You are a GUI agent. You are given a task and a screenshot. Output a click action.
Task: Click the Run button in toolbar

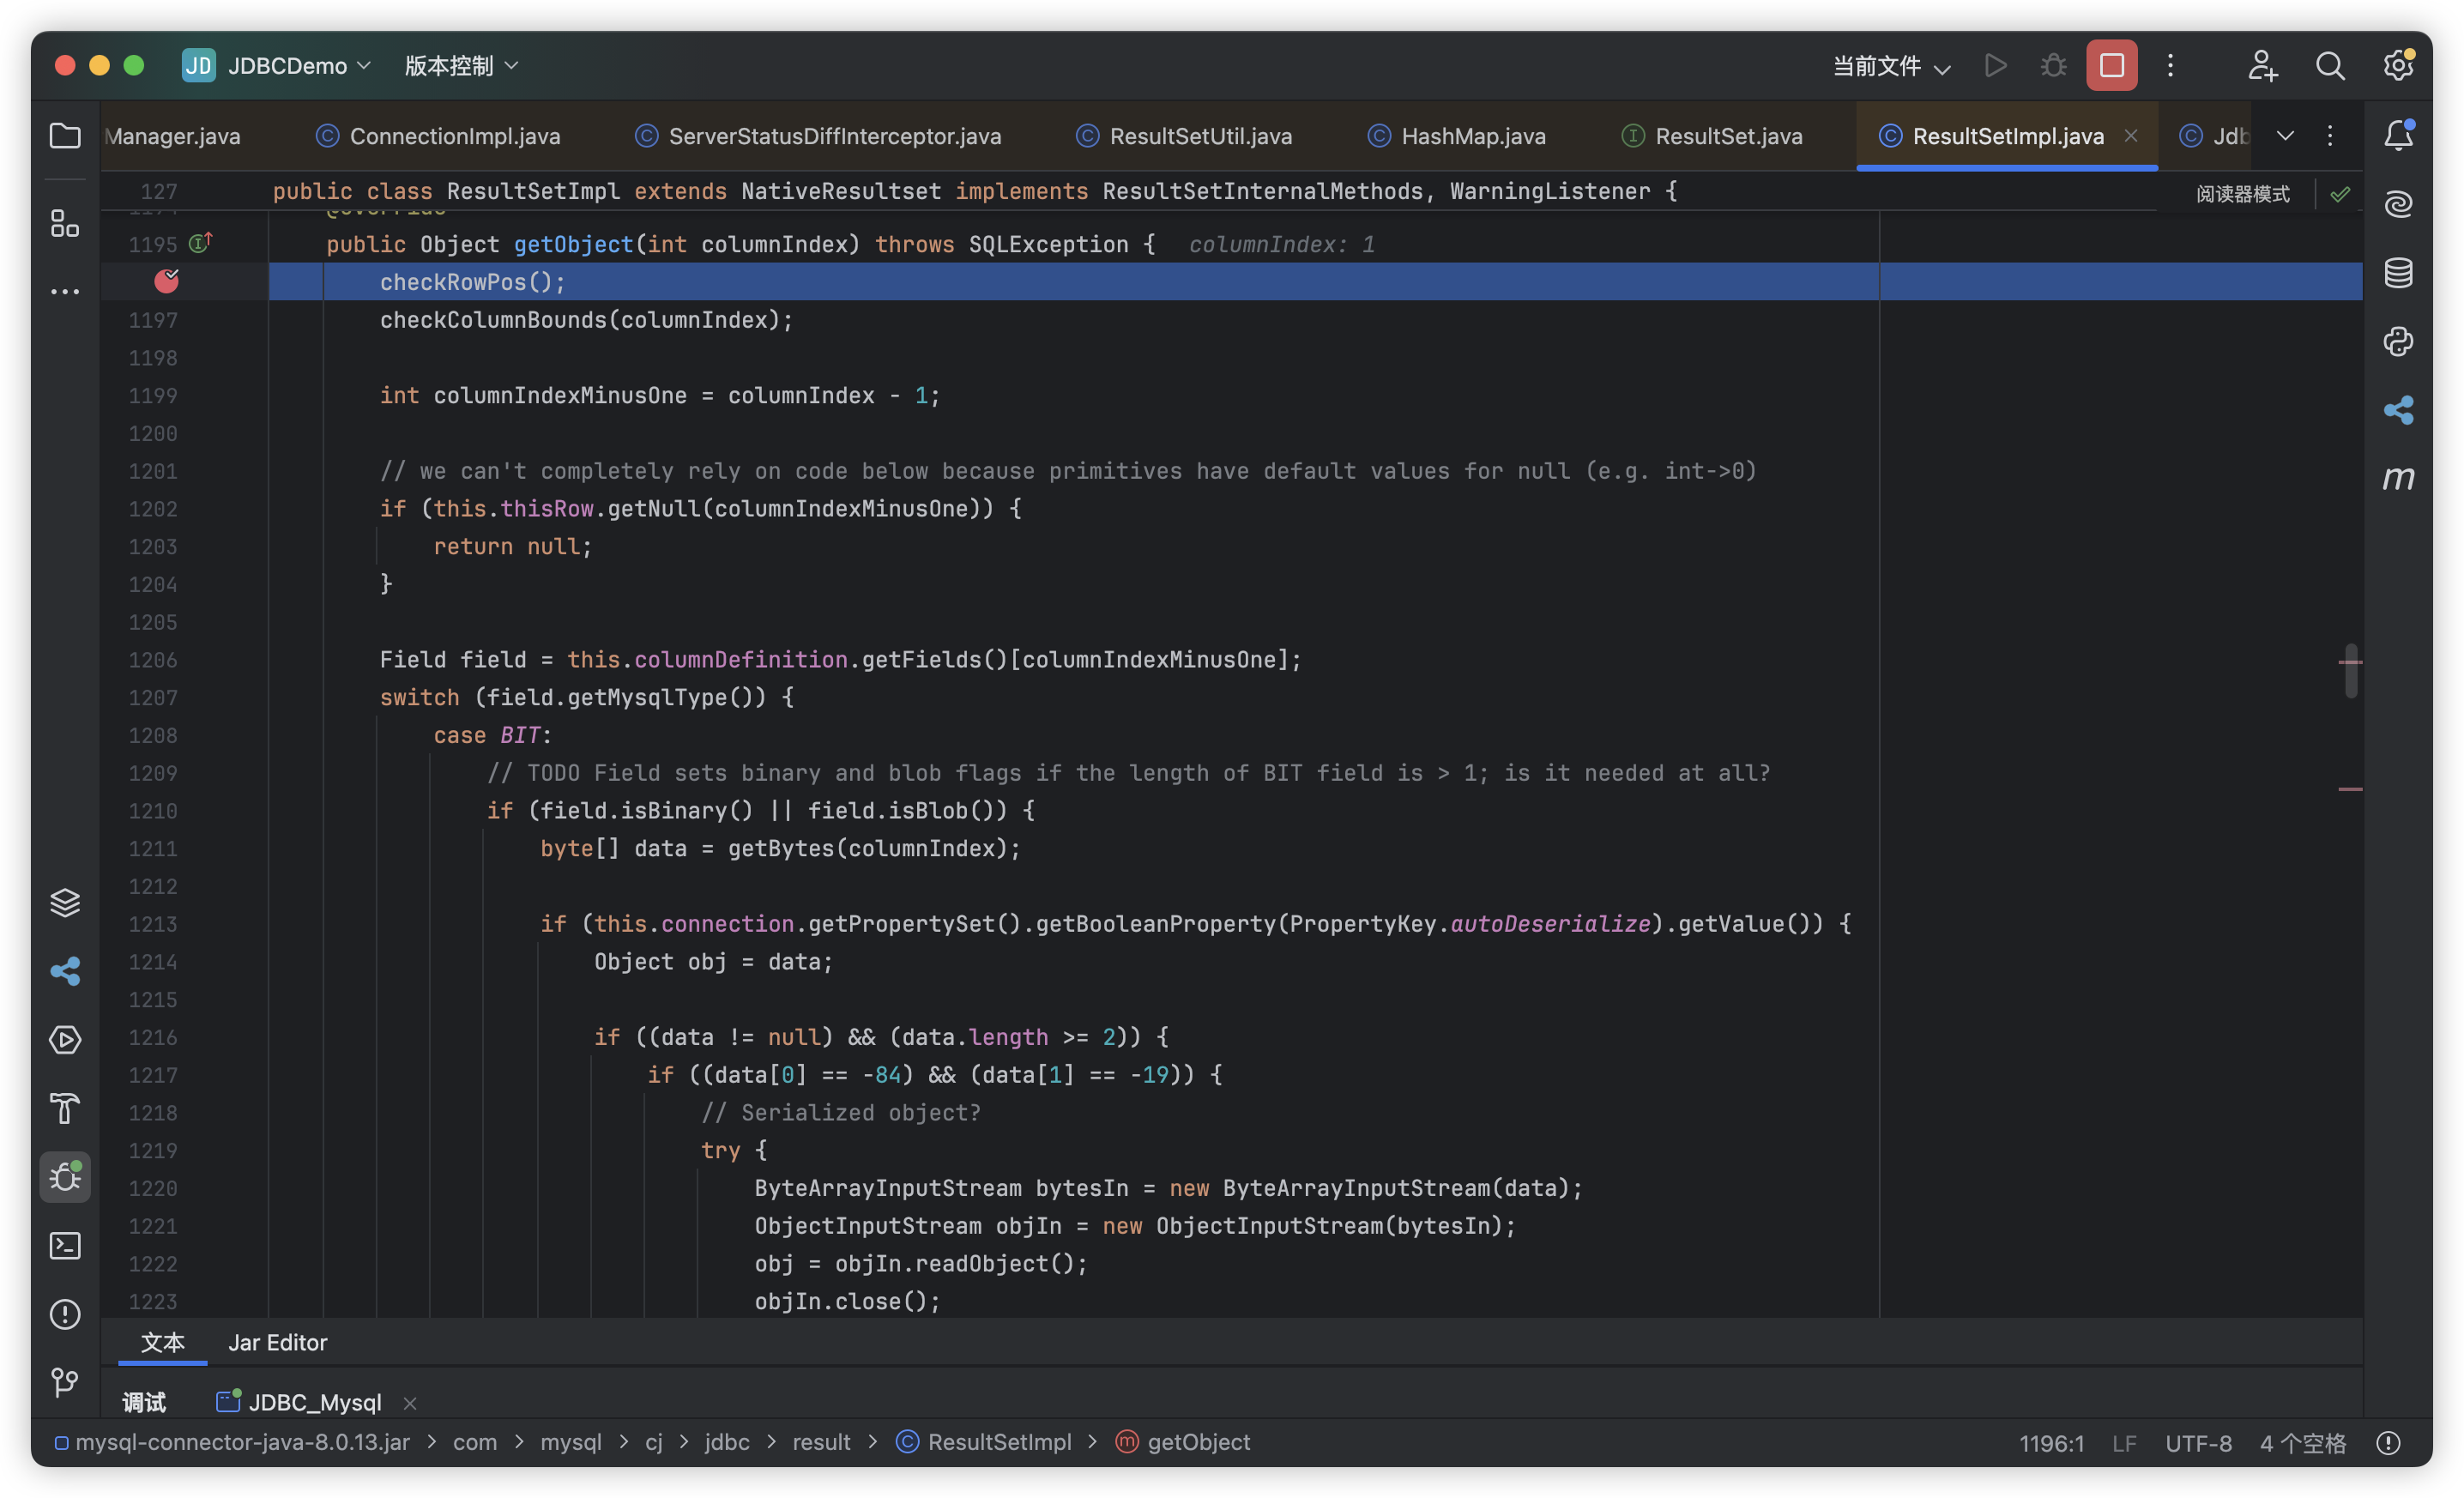(1995, 66)
